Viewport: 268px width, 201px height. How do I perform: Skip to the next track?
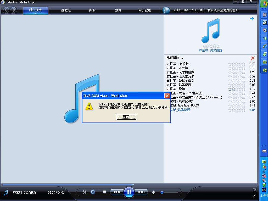click(x=141, y=192)
